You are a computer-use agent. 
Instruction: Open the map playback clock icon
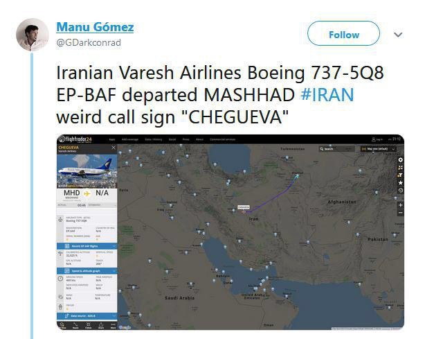[400, 190]
